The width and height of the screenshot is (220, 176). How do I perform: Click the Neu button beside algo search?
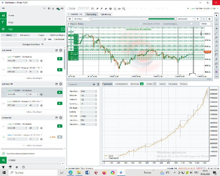(x=50, y=39)
